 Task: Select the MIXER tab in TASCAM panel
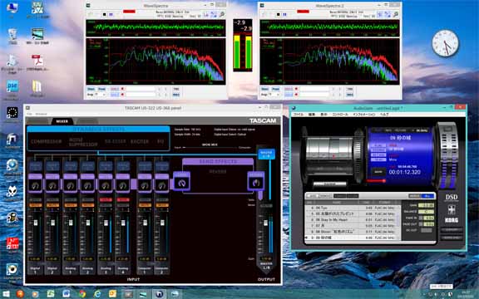[62, 121]
